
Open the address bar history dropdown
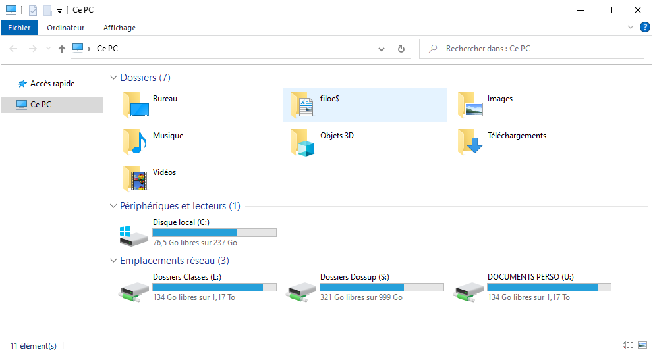(381, 49)
